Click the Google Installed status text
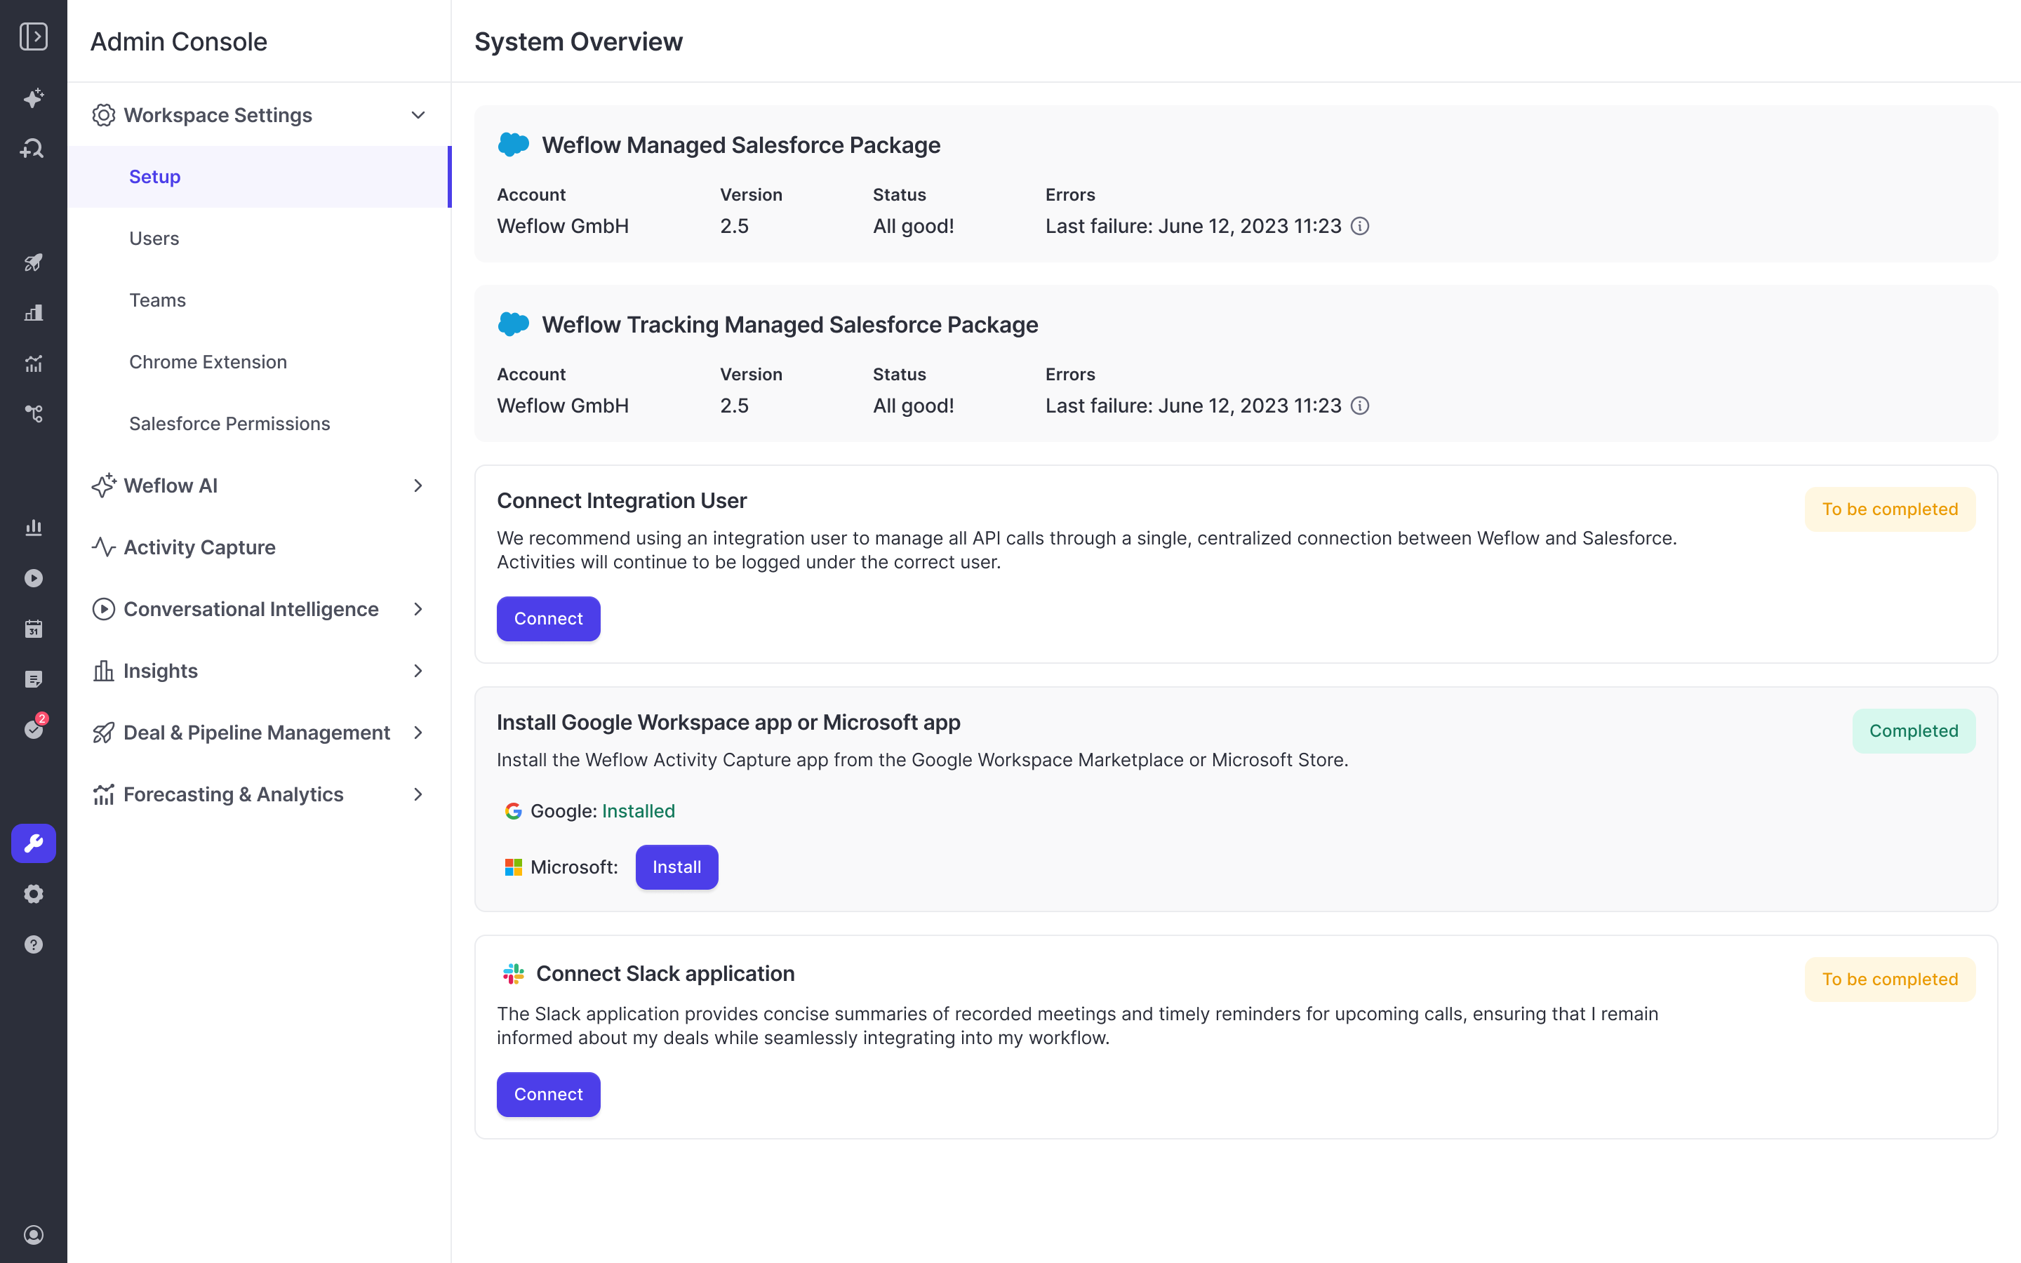 tap(638, 811)
